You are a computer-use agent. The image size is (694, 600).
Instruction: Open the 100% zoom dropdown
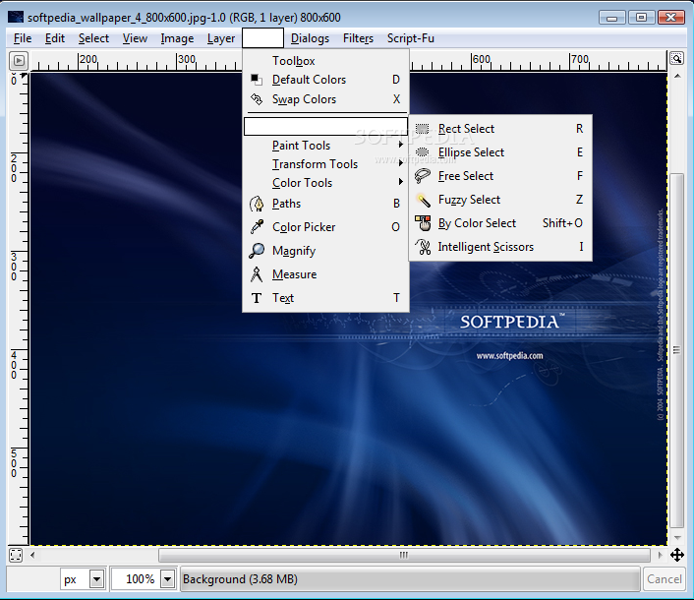tap(167, 578)
